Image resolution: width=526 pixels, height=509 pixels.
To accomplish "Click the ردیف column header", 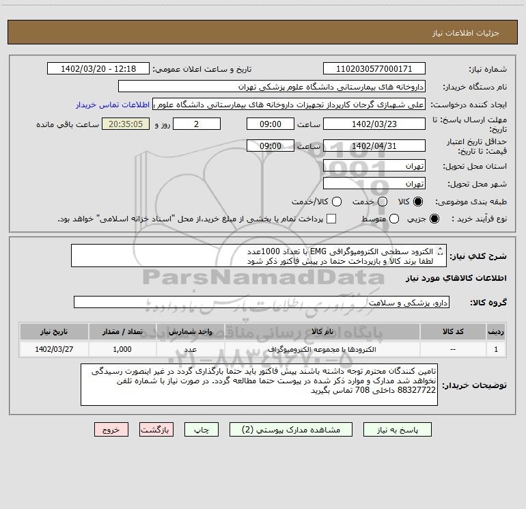I will 496,332.
